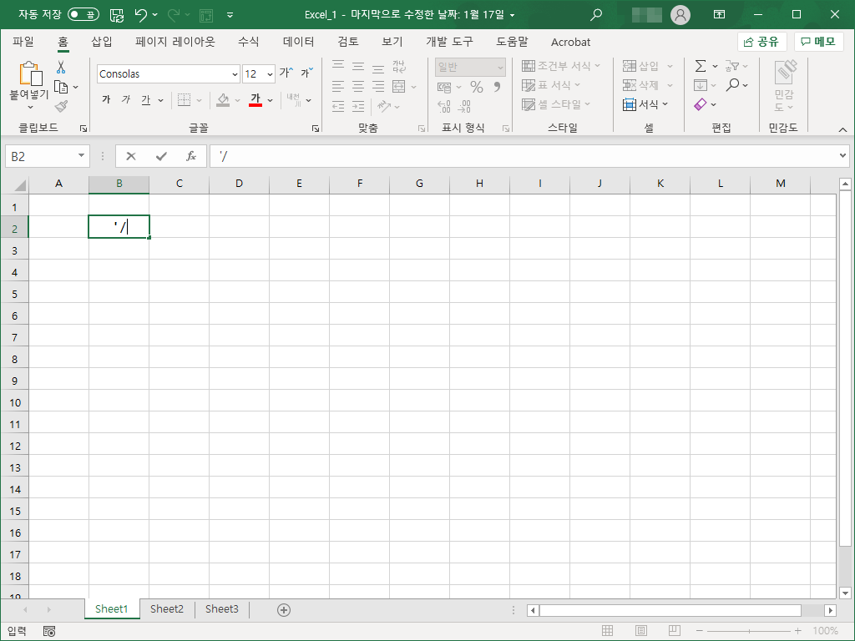Switch to the 데이터 ribbon tab

(x=298, y=42)
